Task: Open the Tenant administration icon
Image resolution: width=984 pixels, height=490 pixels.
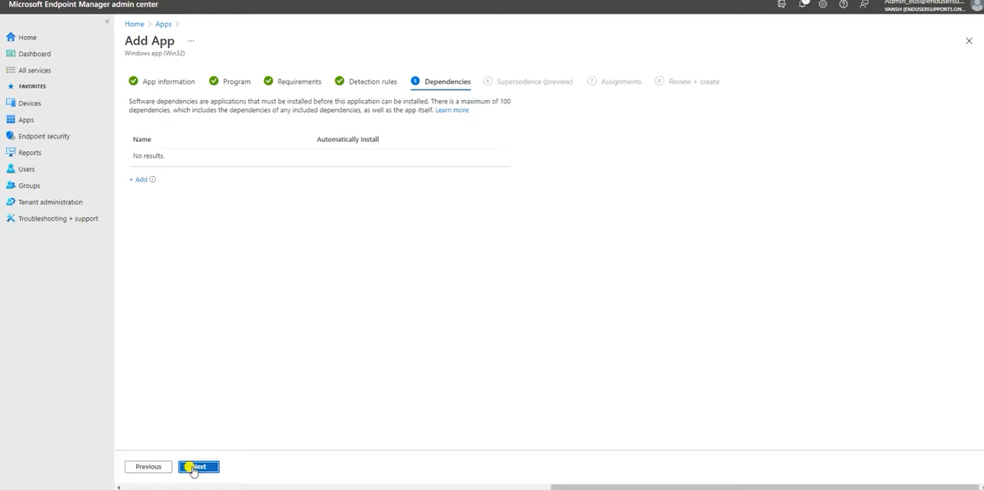Action: 10,202
